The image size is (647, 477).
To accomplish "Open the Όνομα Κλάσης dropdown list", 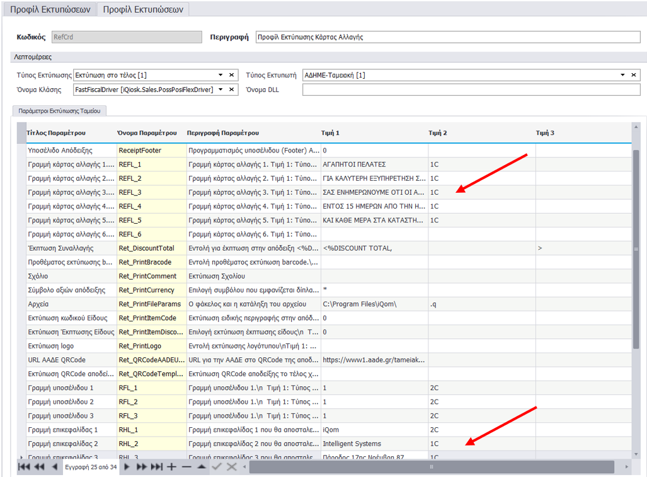I will point(220,89).
